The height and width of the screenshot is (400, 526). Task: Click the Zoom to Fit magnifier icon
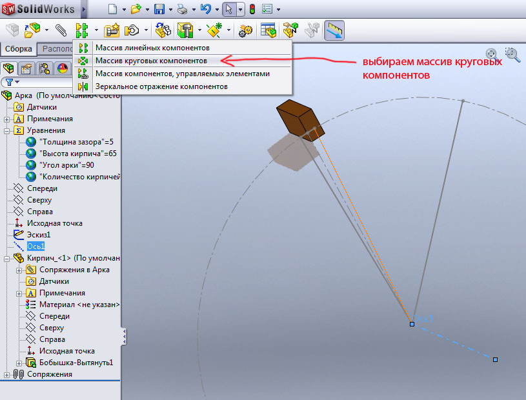click(492, 54)
